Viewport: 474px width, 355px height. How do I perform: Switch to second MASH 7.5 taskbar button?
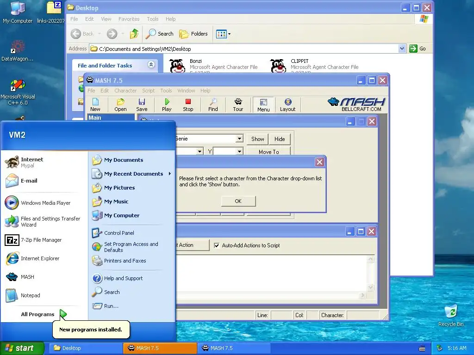click(233, 348)
